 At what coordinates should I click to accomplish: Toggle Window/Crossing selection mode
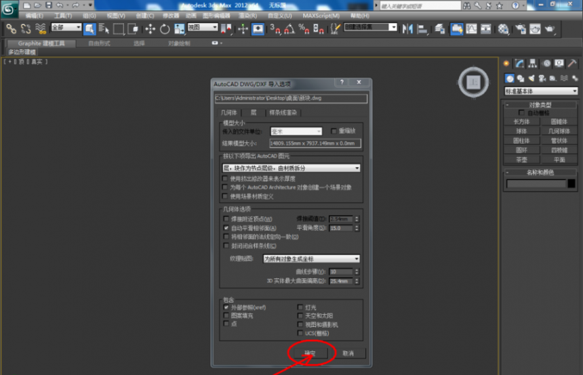pos(133,28)
